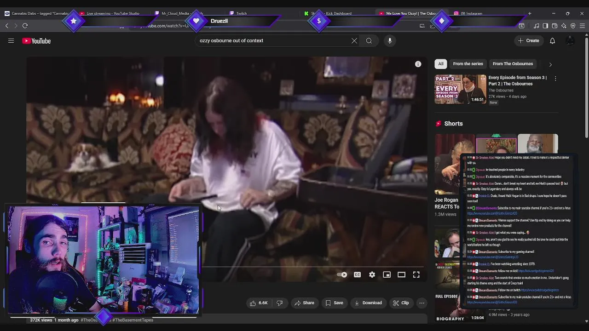The height and width of the screenshot is (331, 589).
Task: Open more actions ellipsis below the video
Action: (422, 303)
